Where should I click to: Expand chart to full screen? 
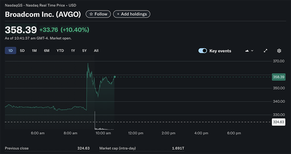[x=265, y=51]
